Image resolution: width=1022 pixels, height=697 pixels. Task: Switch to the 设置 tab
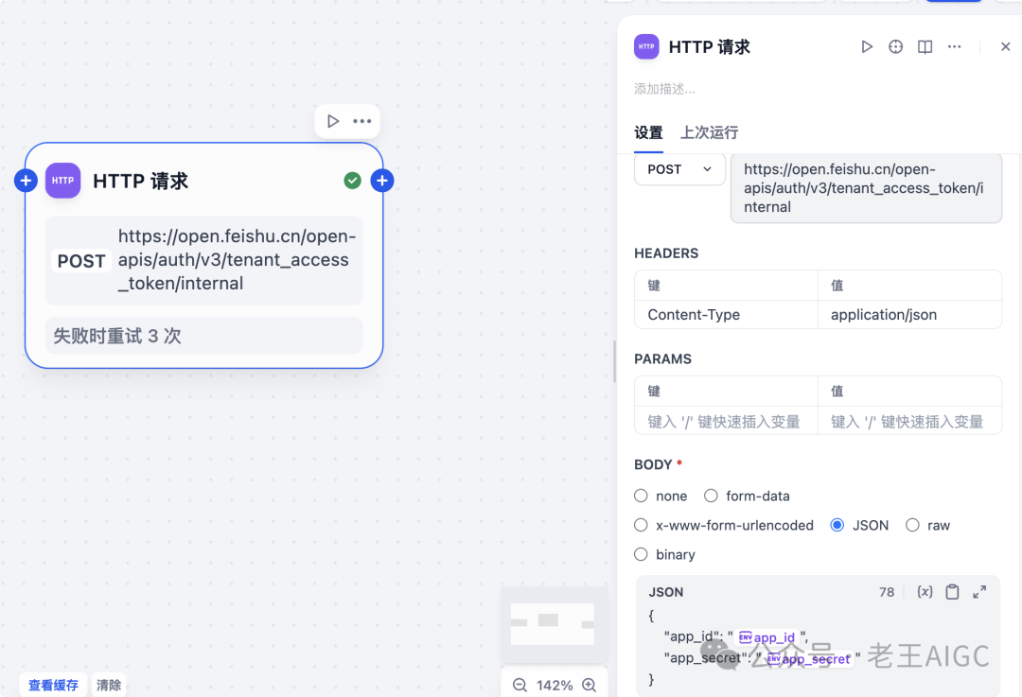[648, 133]
